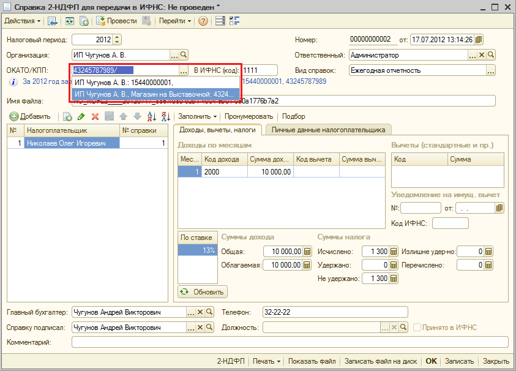Open calendar for property deduction notice date
The width and height of the screenshot is (516, 371).
coord(499,208)
